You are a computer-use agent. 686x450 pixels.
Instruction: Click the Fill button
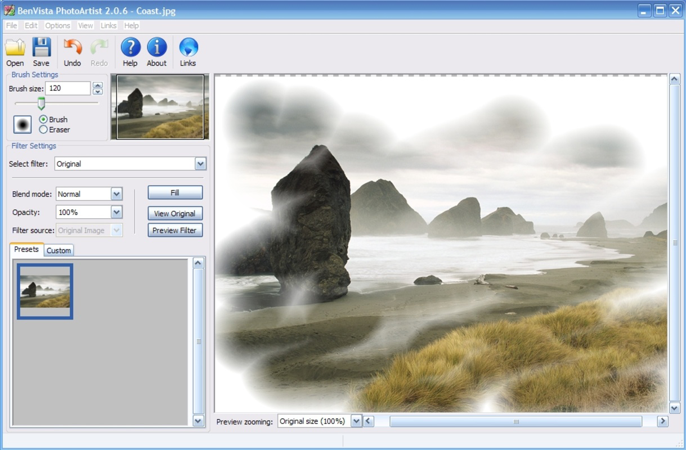175,192
